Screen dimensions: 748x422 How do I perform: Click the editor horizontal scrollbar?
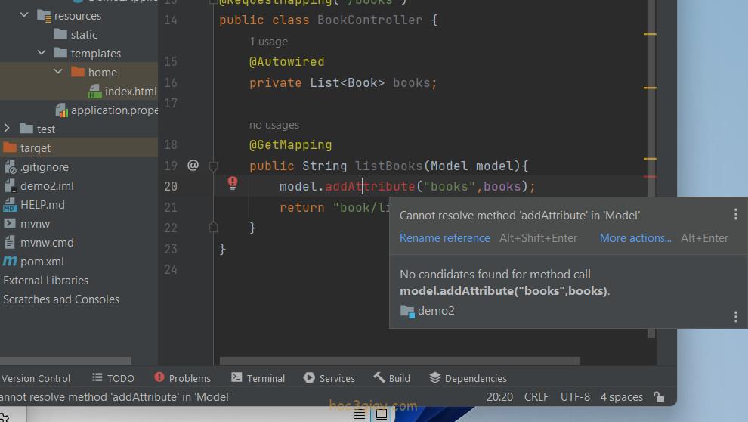(x=399, y=361)
